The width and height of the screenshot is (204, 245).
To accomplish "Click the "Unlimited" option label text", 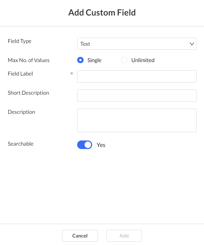I will [x=143, y=60].
